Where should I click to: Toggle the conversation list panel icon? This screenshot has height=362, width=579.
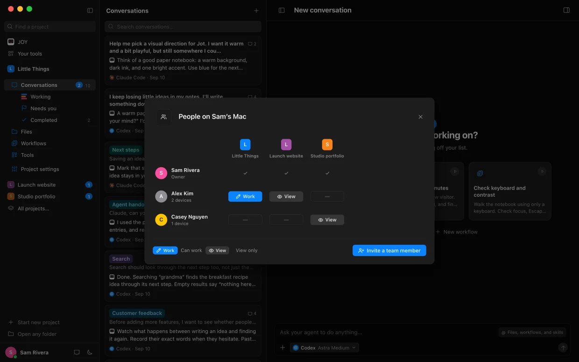(282, 10)
